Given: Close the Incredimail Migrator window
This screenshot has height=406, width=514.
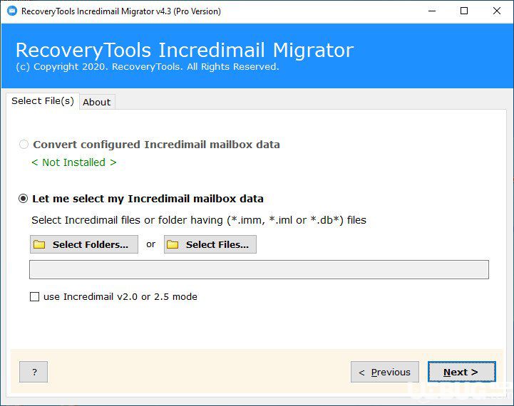Looking at the screenshot, I should pos(497,11).
